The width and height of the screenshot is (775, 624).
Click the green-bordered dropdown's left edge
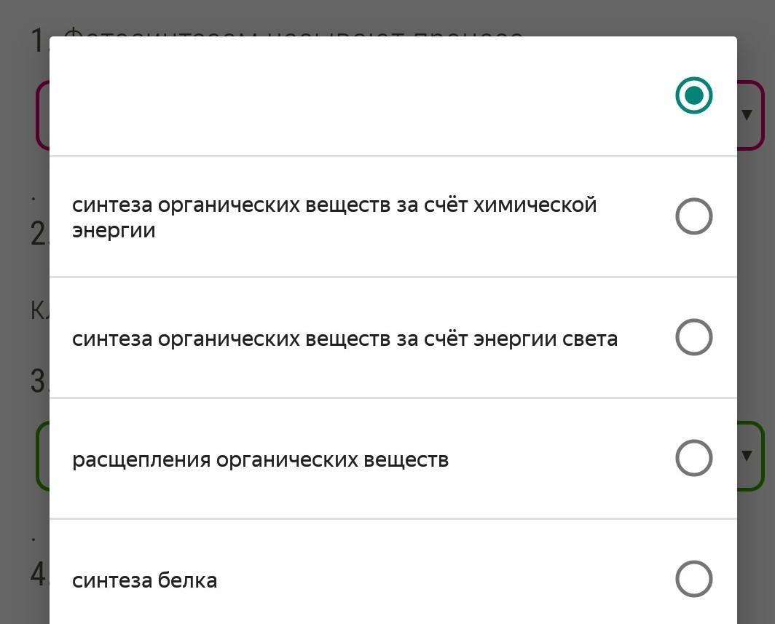tap(42, 456)
